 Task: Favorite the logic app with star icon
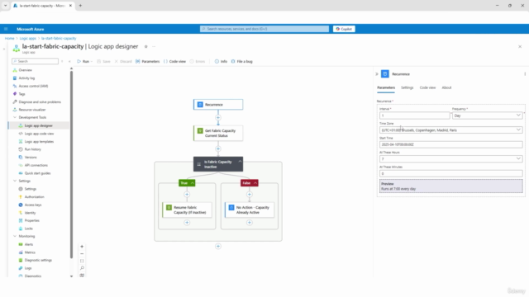pos(146,46)
